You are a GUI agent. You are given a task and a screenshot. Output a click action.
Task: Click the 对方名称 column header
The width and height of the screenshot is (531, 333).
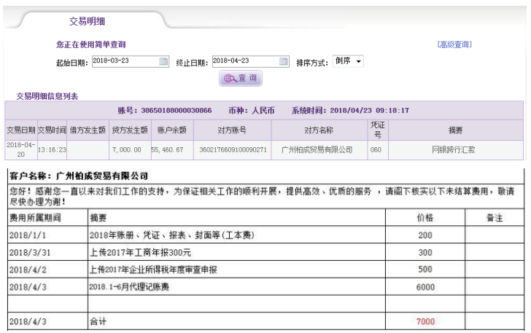click(x=319, y=130)
